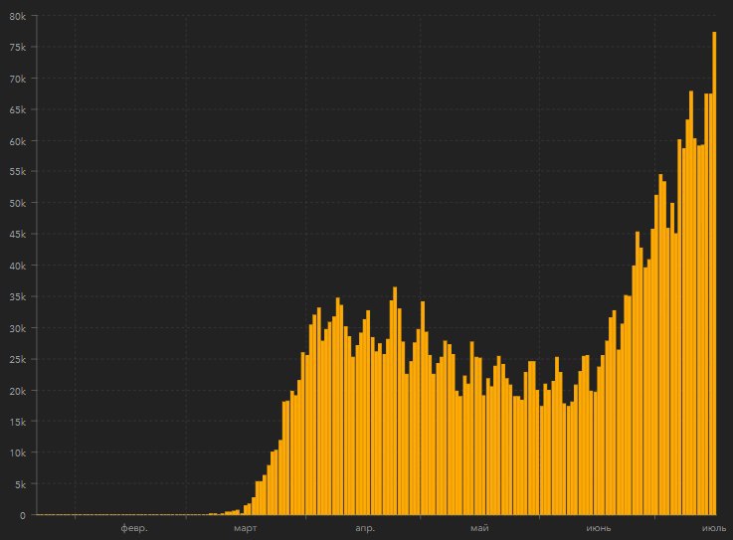Click the 75k y-axis label
Image resolution: width=733 pixels, height=540 pixels.
pyautogui.click(x=17, y=47)
